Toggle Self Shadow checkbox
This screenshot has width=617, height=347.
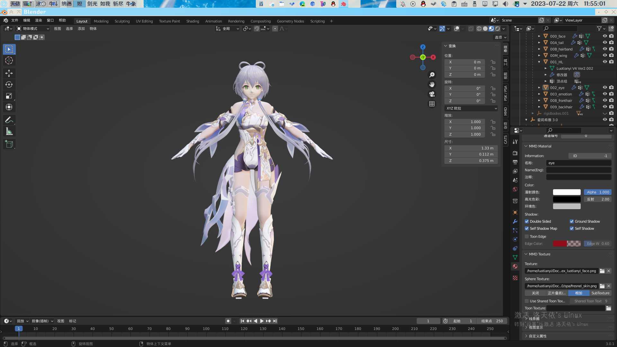(x=572, y=228)
